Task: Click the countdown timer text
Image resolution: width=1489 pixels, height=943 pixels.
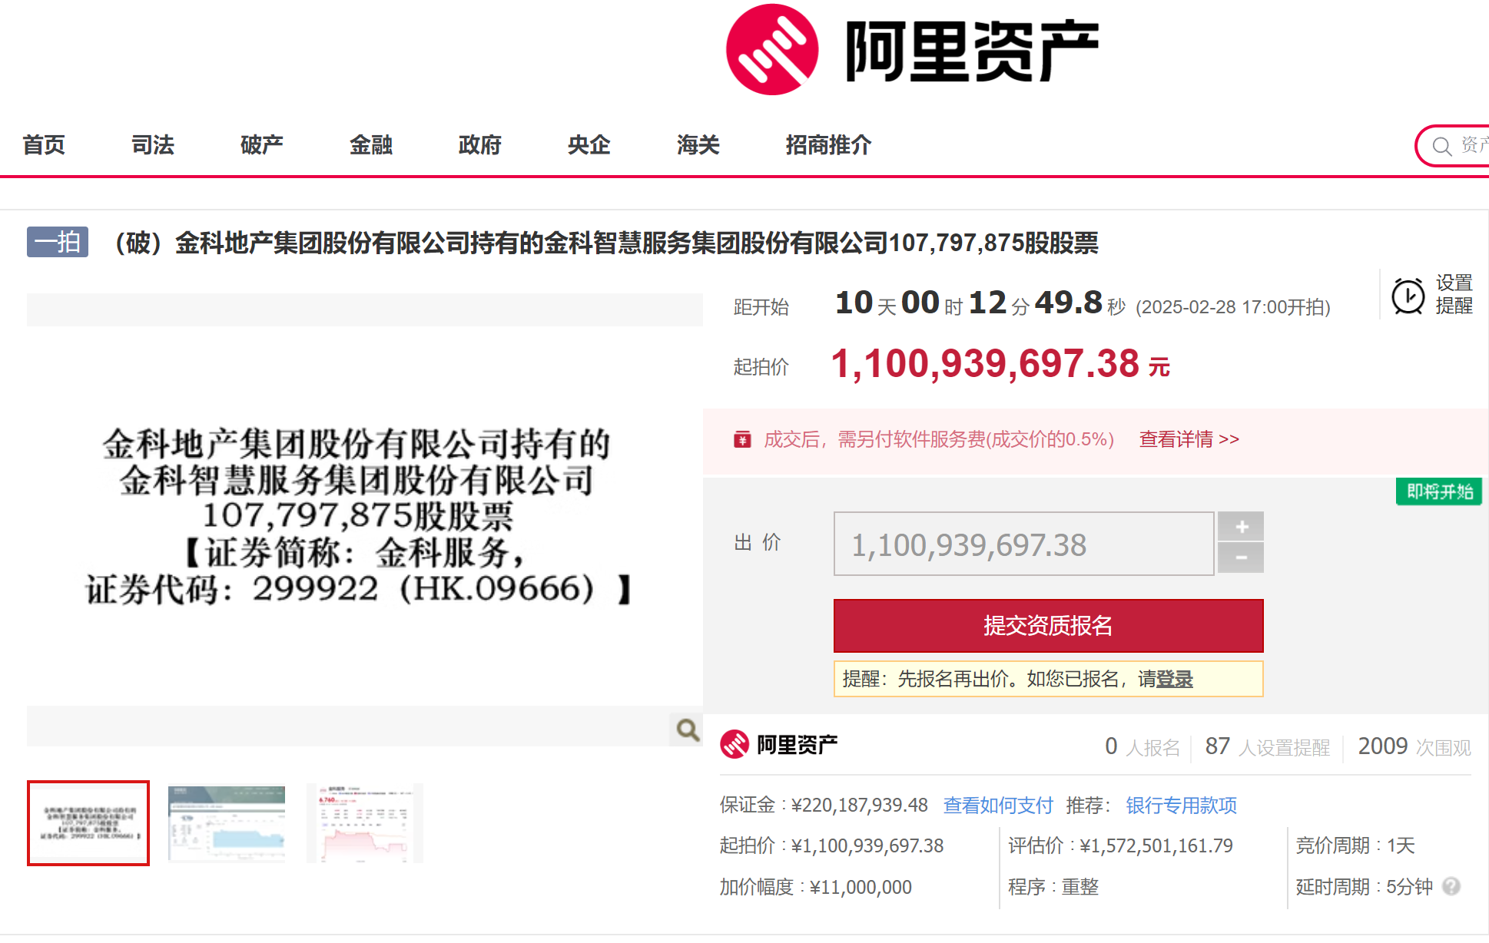Action: pos(980,303)
